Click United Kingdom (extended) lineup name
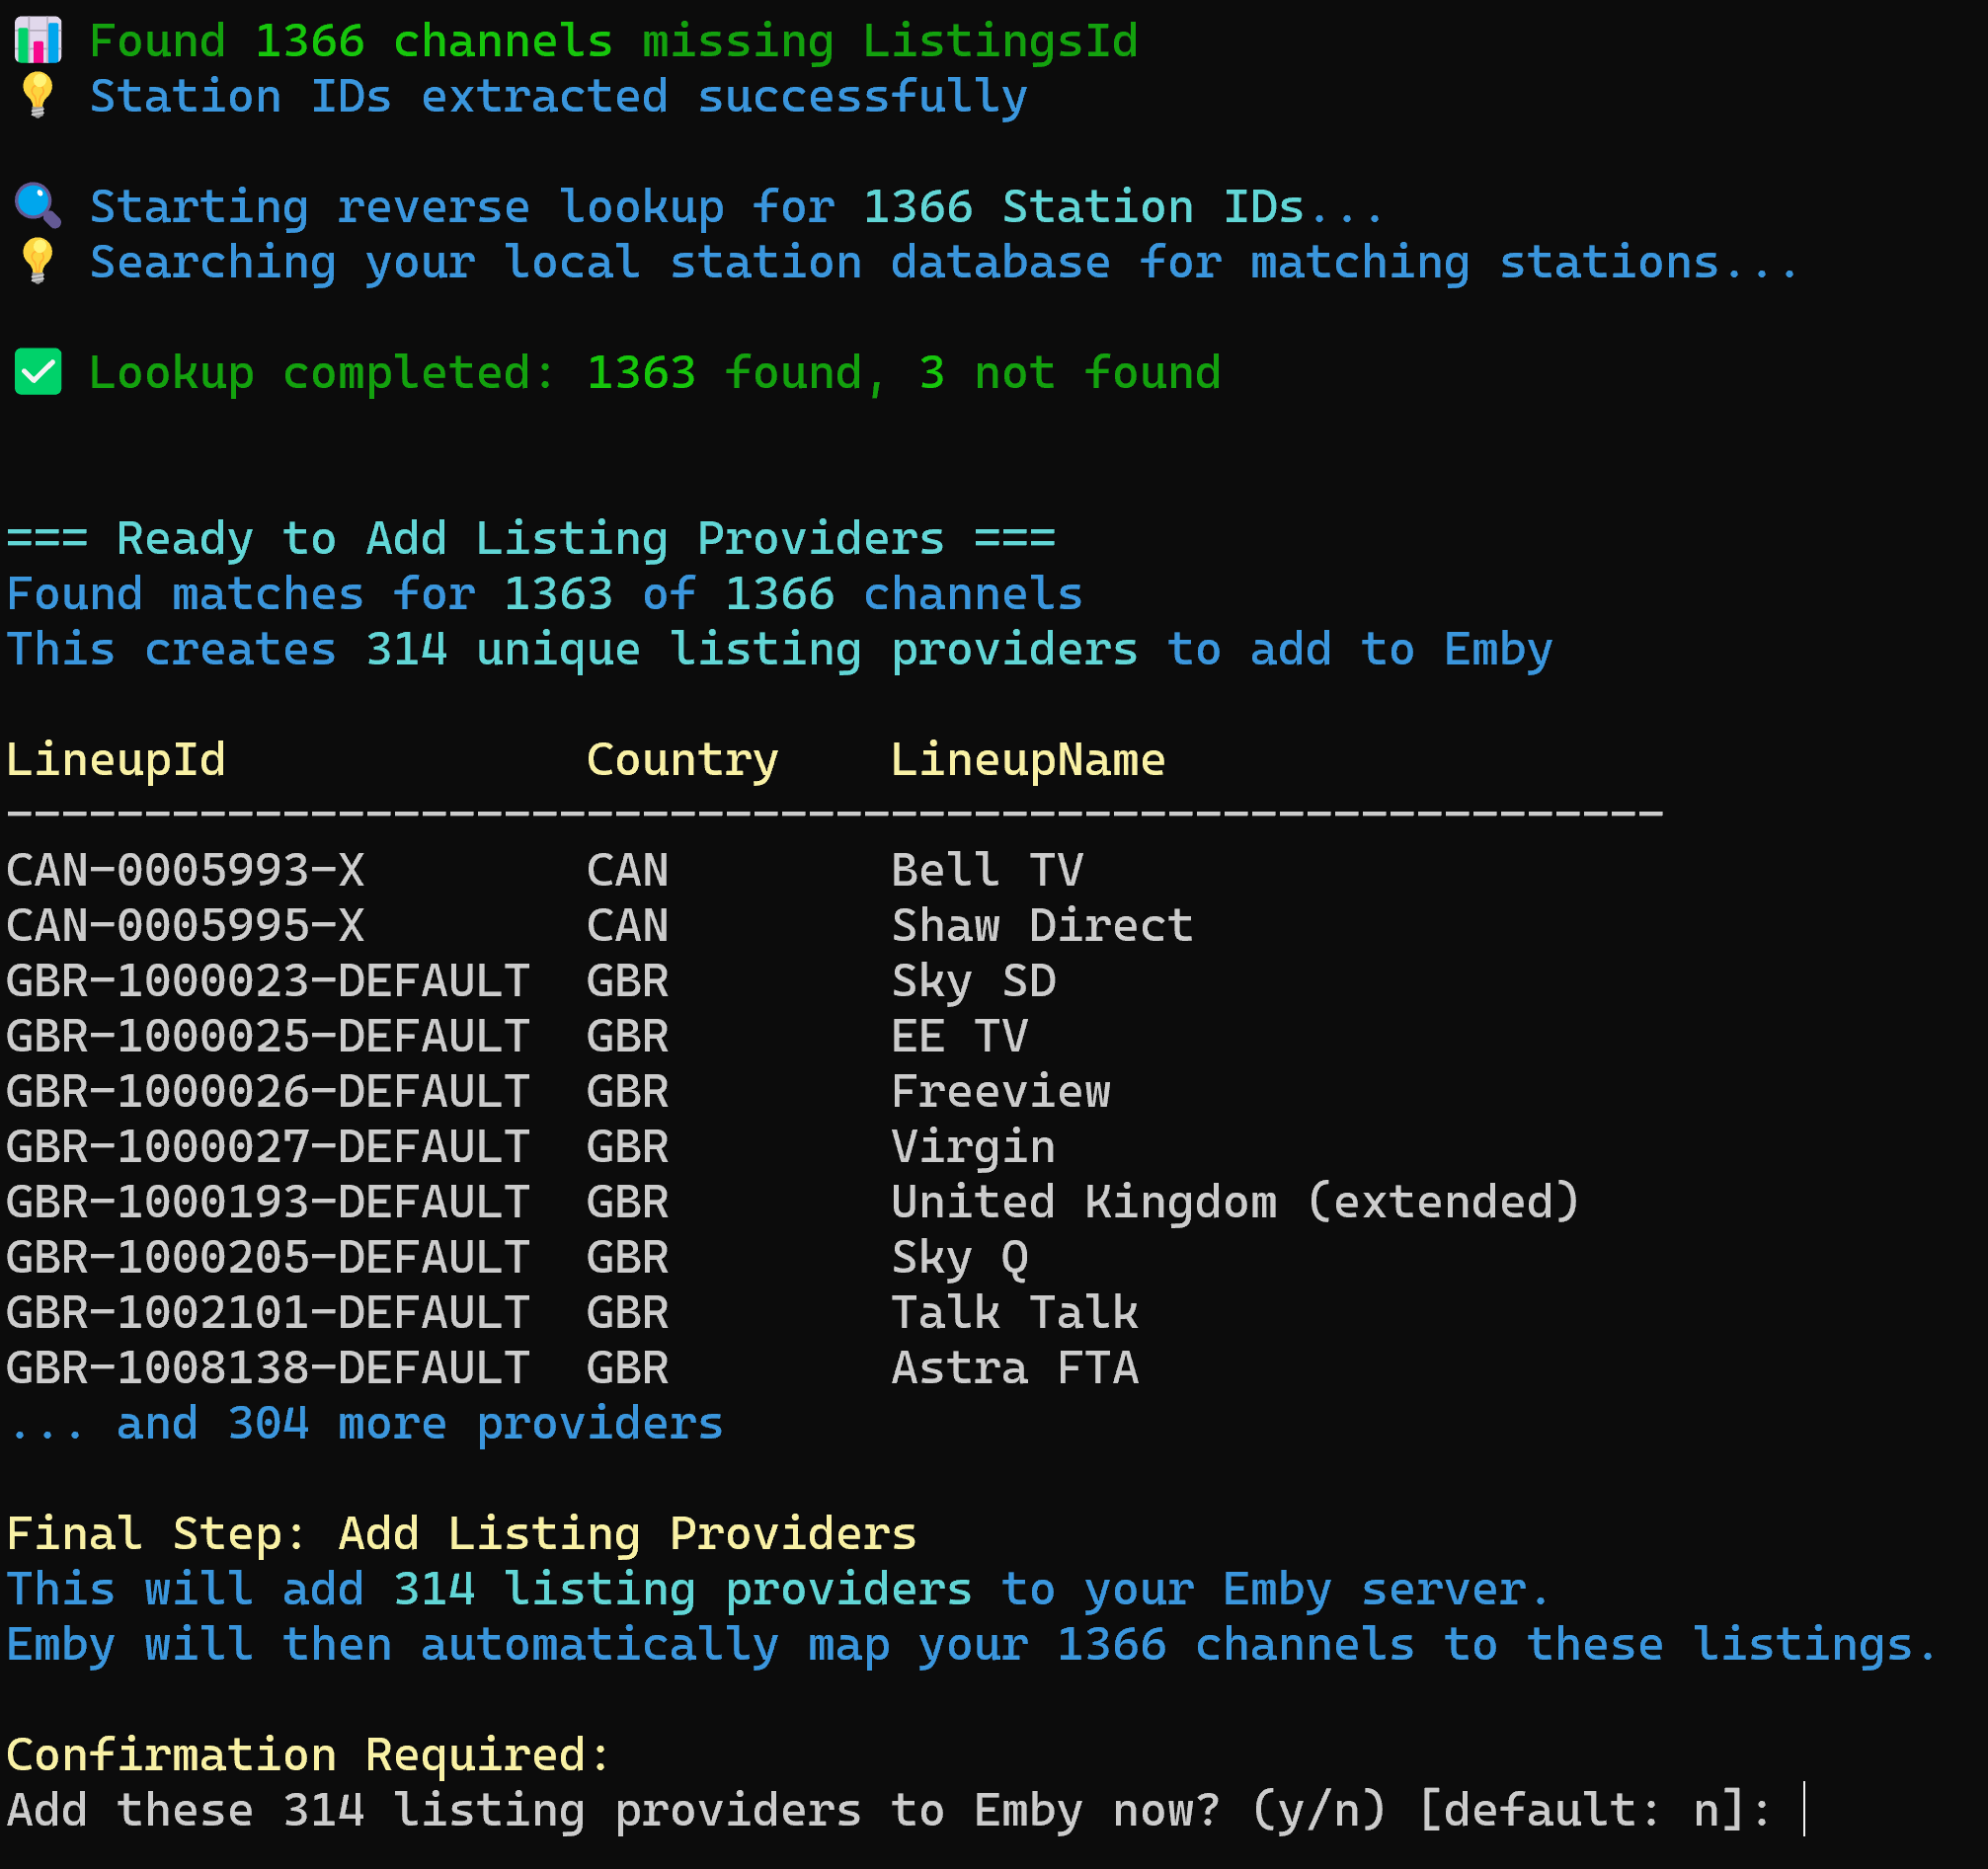 tap(1234, 1202)
